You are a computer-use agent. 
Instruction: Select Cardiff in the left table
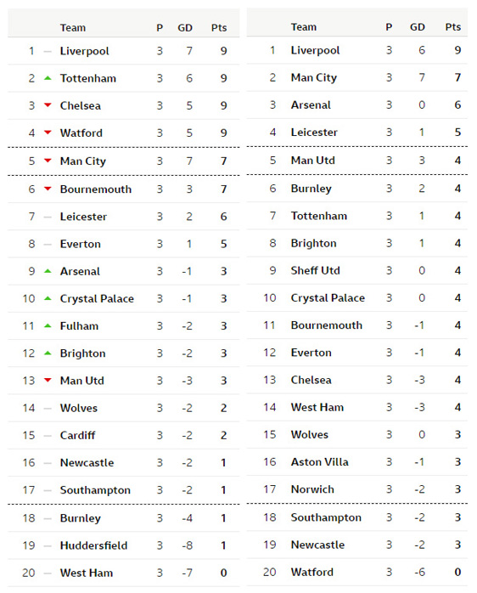click(77, 435)
